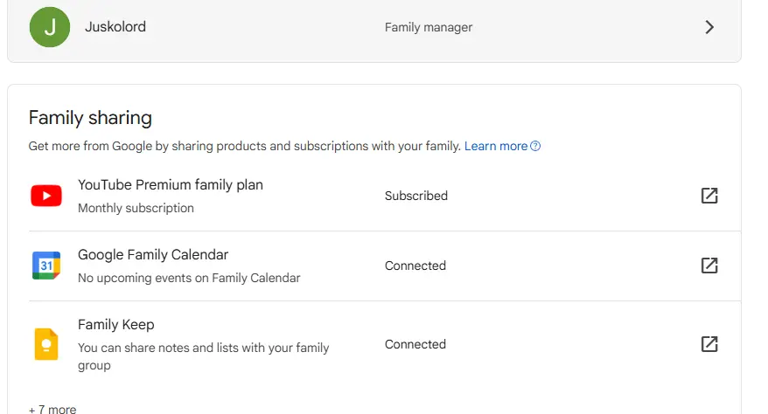Click Connected status for Family Keep
Image resolution: width=768 pixels, height=414 pixels.
pyautogui.click(x=415, y=344)
